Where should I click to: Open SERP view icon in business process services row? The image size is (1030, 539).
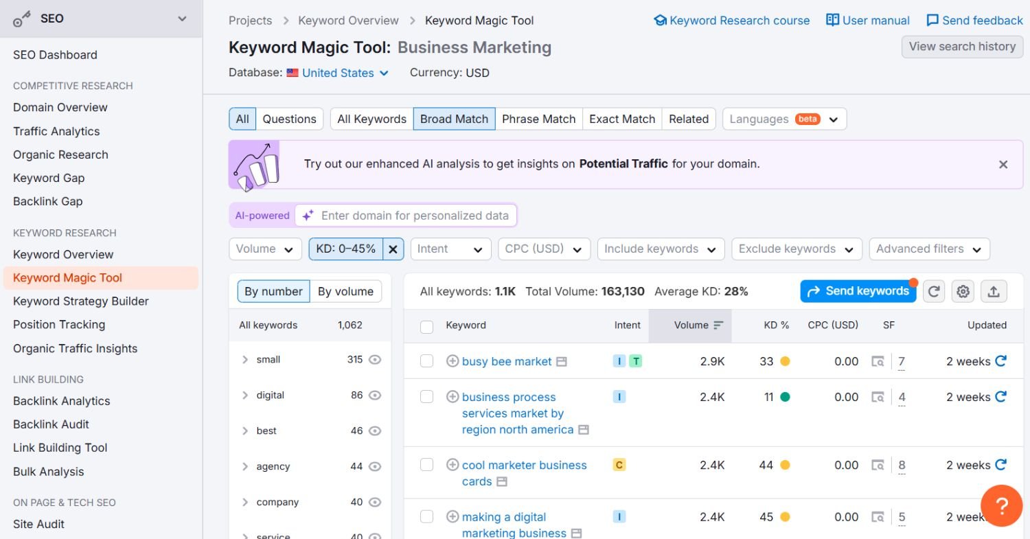(878, 397)
